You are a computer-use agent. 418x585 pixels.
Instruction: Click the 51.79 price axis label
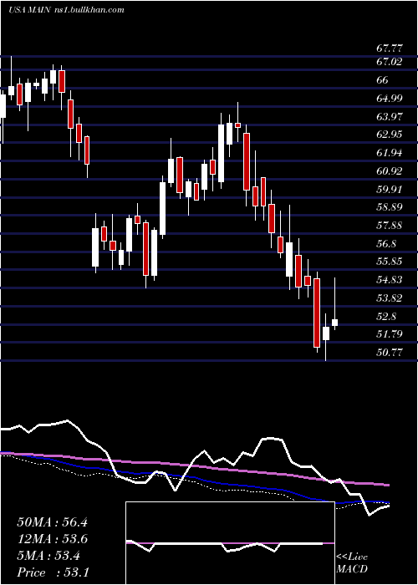pyautogui.click(x=390, y=334)
